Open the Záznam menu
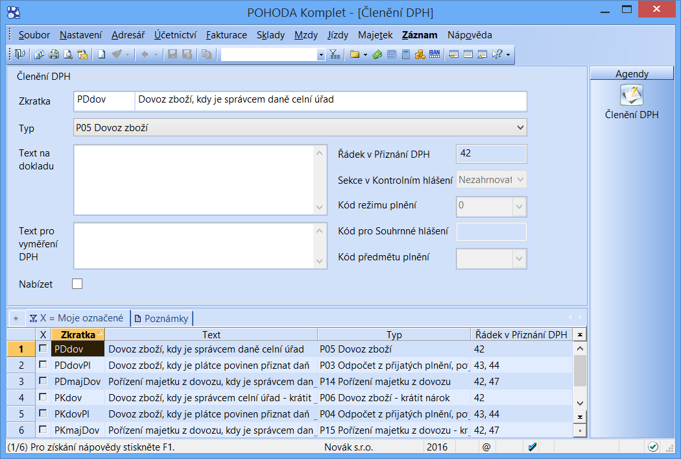This screenshot has height=459, width=681. coord(420,35)
